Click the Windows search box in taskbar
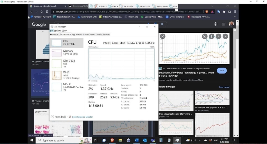This screenshot has width=267, height=144. pyautogui.click(x=63, y=140)
